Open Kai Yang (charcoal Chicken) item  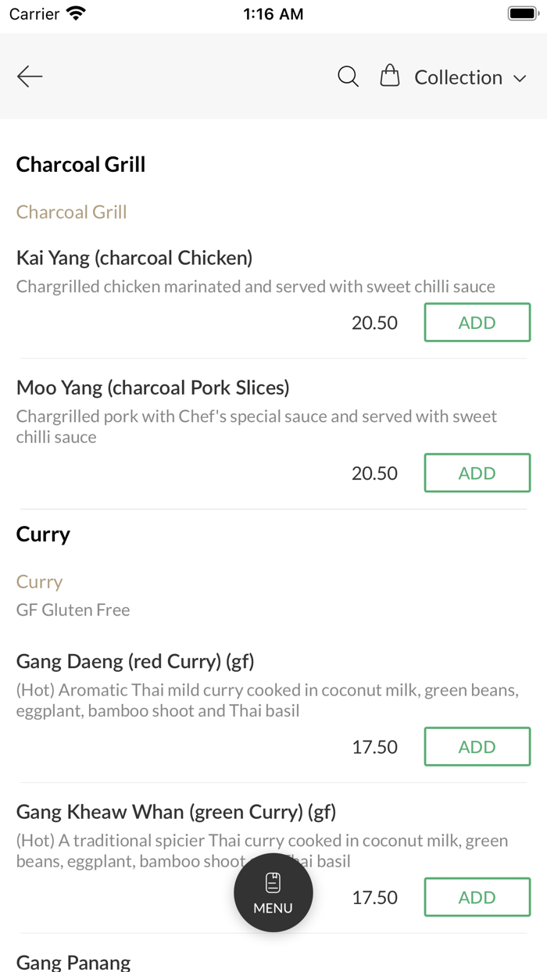tap(134, 258)
